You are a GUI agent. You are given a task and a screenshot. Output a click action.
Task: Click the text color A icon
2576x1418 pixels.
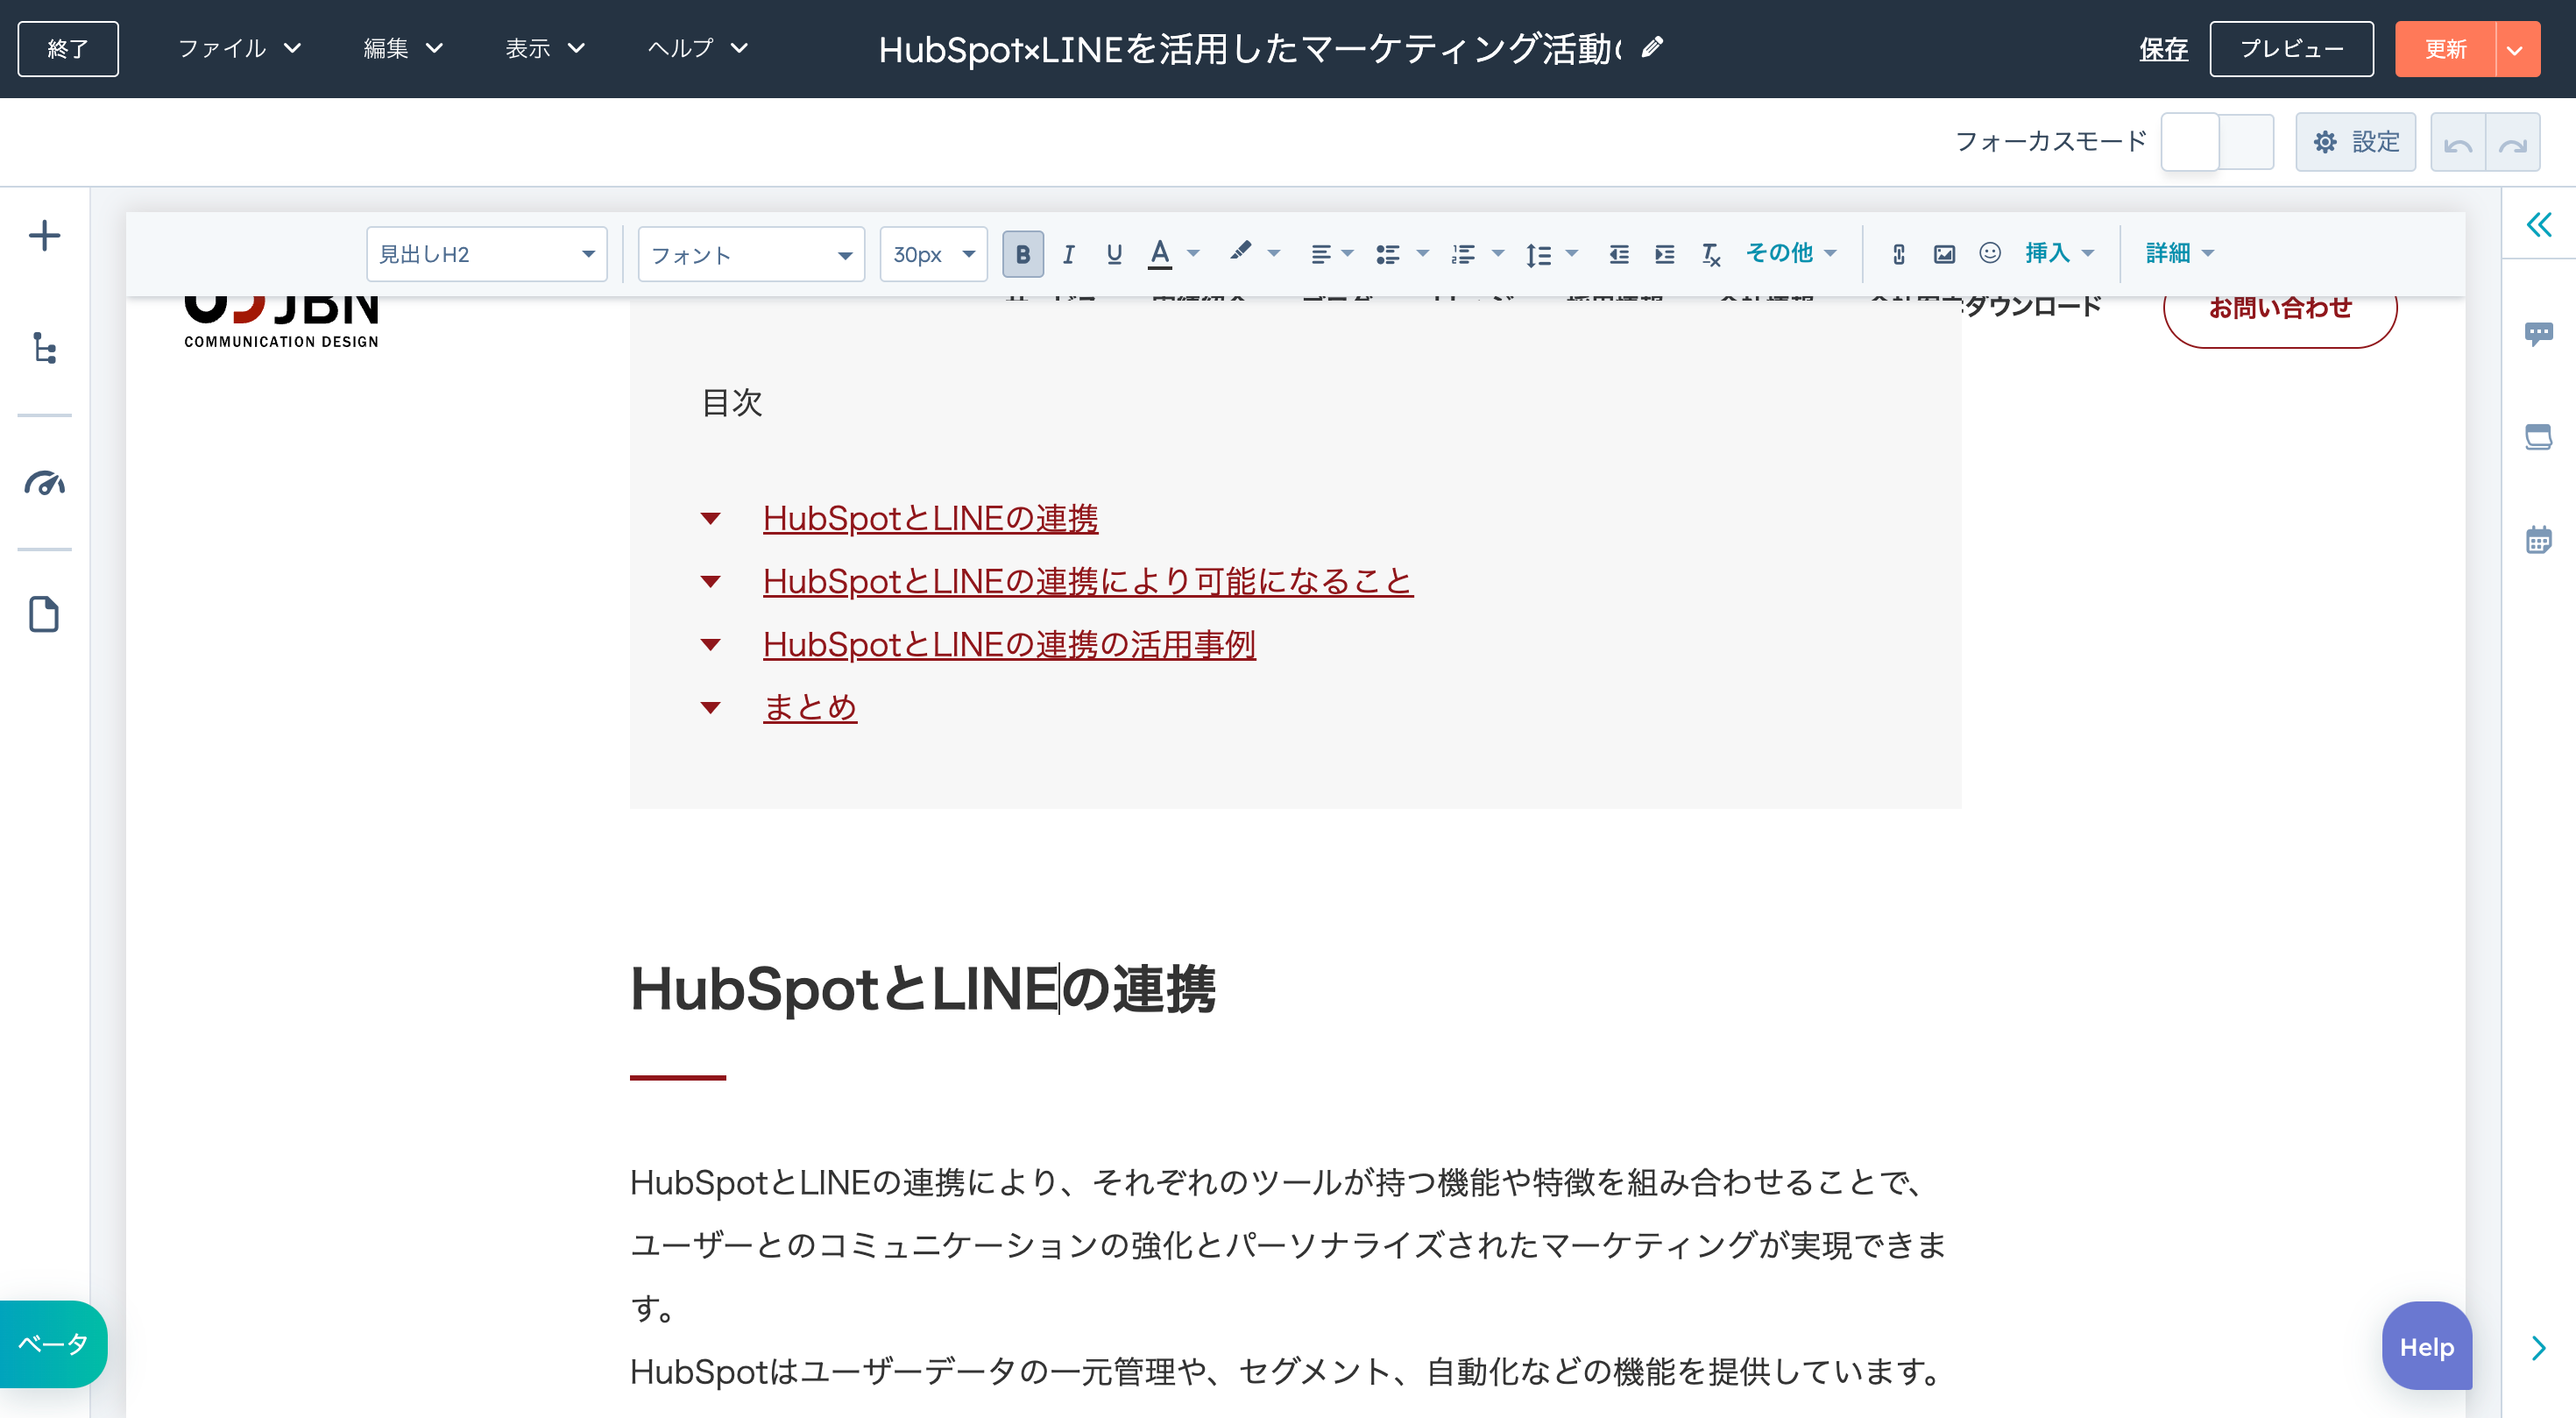(1160, 254)
